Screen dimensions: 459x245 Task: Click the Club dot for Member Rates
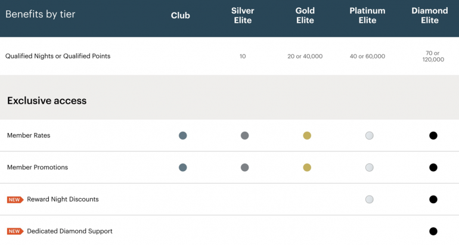click(x=183, y=135)
